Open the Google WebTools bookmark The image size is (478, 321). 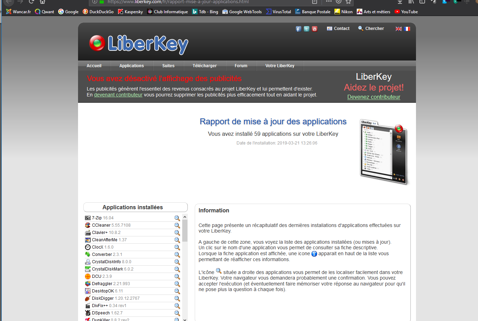click(242, 11)
